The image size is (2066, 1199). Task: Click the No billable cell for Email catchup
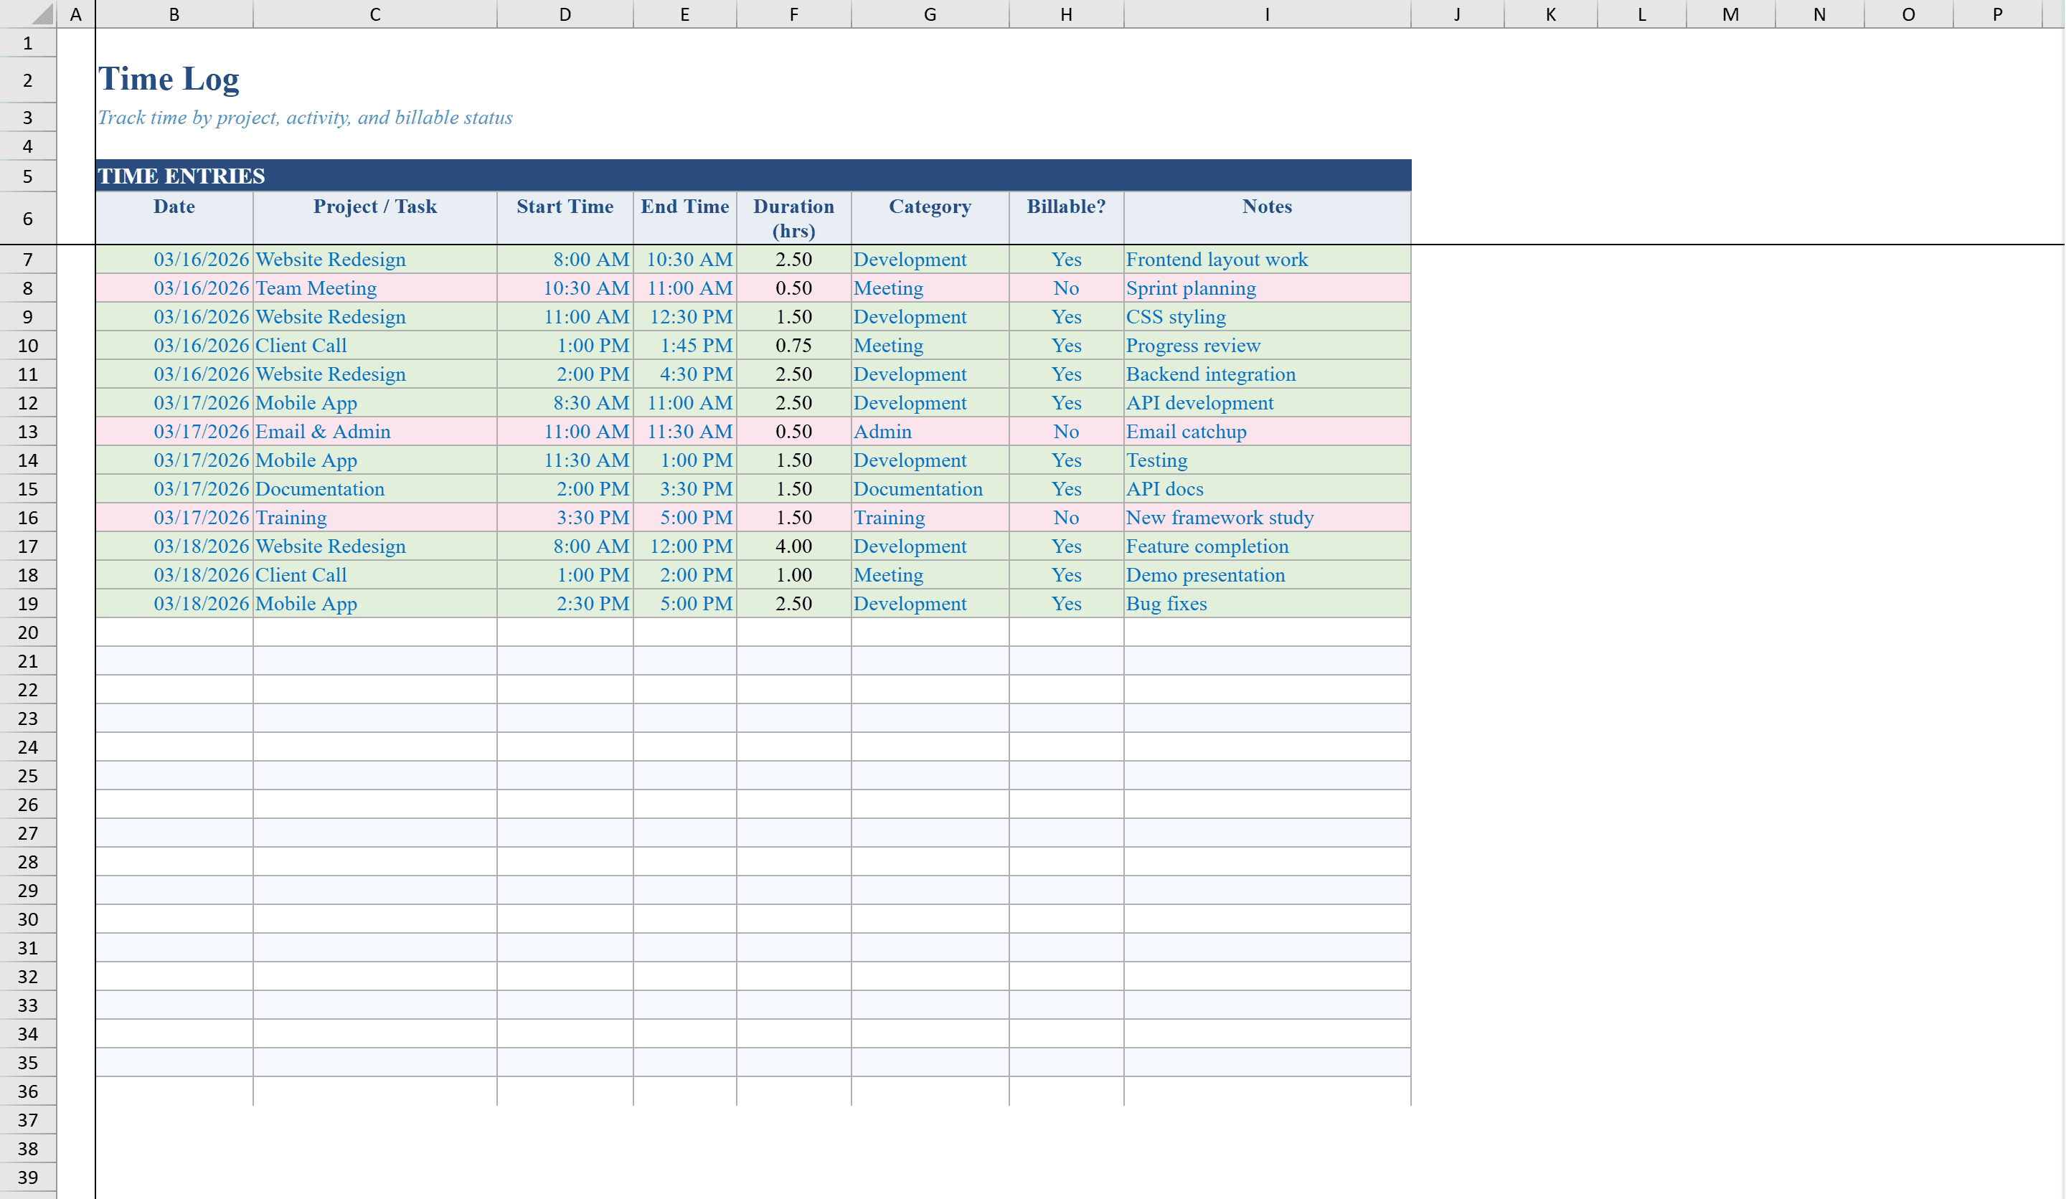1066,431
